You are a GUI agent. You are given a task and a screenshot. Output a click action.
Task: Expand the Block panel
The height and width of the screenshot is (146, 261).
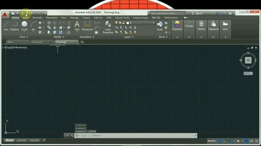163,37
